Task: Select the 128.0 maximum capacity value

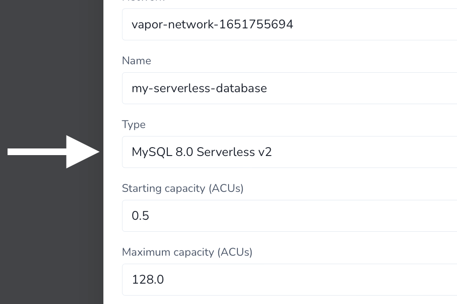Action: [x=148, y=280]
